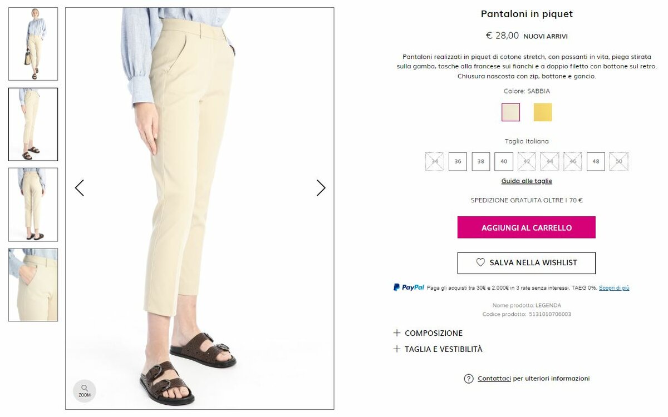This screenshot has height=417, width=668.
Task: Add the trousers via AGGIUNGI AL CARRELLO
Action: pos(527,227)
